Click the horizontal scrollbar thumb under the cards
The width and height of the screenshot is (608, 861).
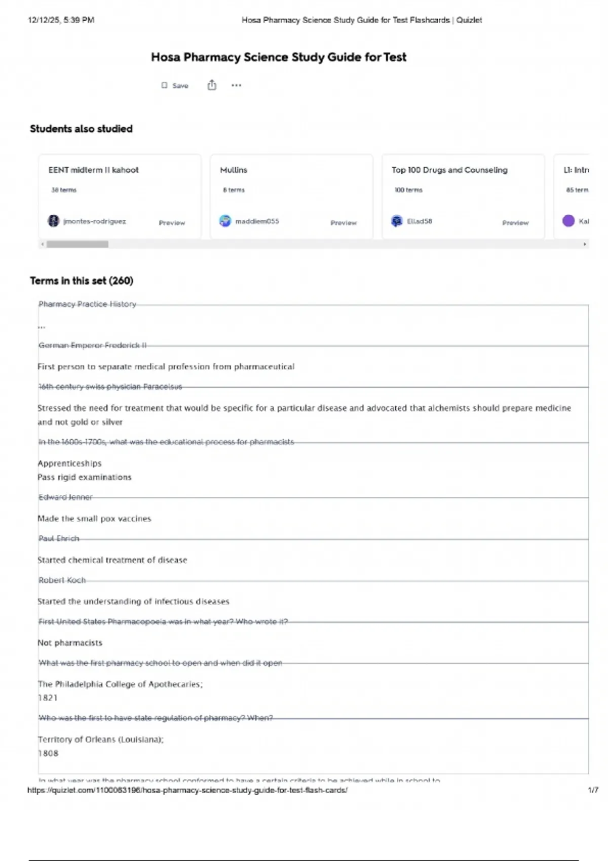click(x=77, y=244)
